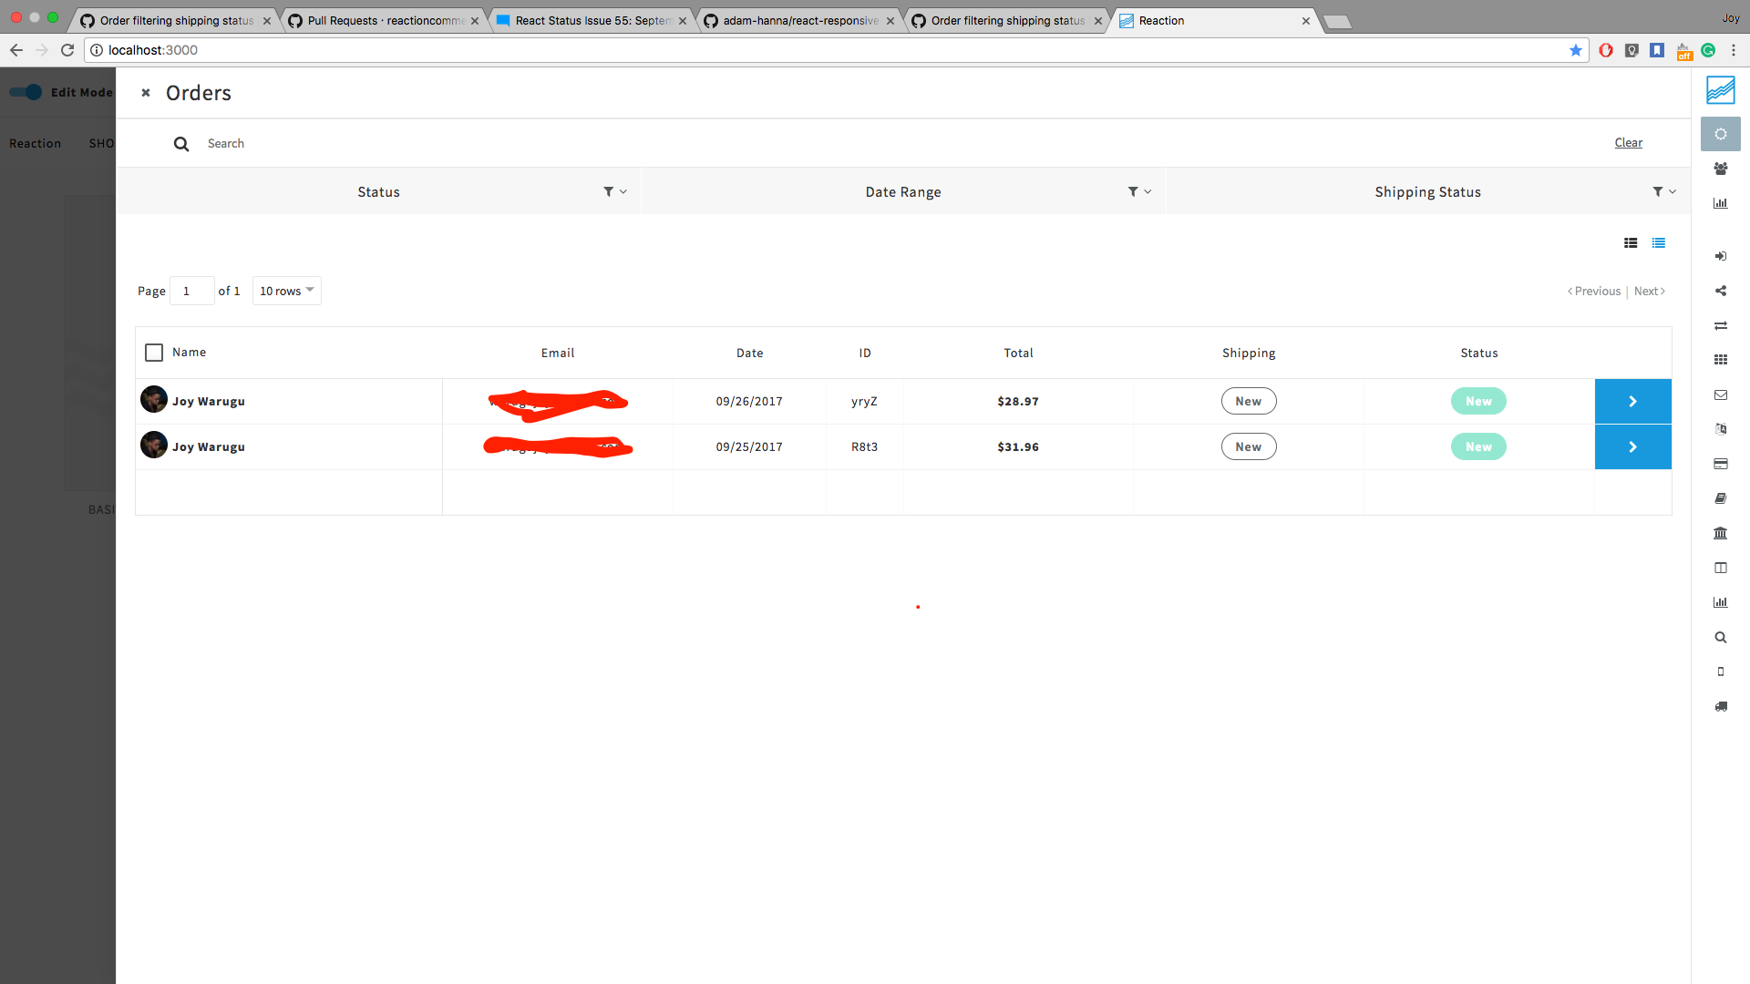
Task: Focus the Orders search field
Action: coord(893,143)
